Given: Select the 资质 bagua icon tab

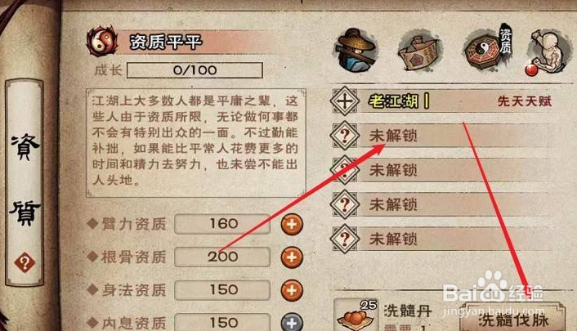Looking at the screenshot, I should tap(487, 48).
